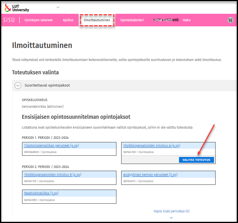
Task: Open Tilastomatematiikan perusteet (4 op) link
Action: (x=51, y=146)
